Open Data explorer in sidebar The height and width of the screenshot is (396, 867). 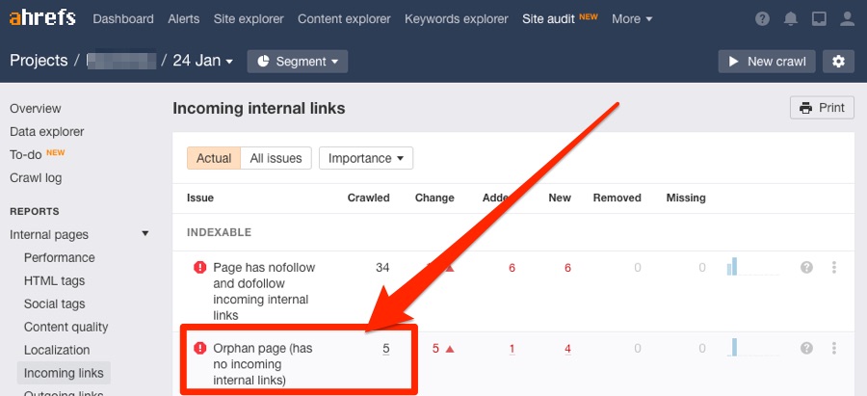click(x=47, y=132)
